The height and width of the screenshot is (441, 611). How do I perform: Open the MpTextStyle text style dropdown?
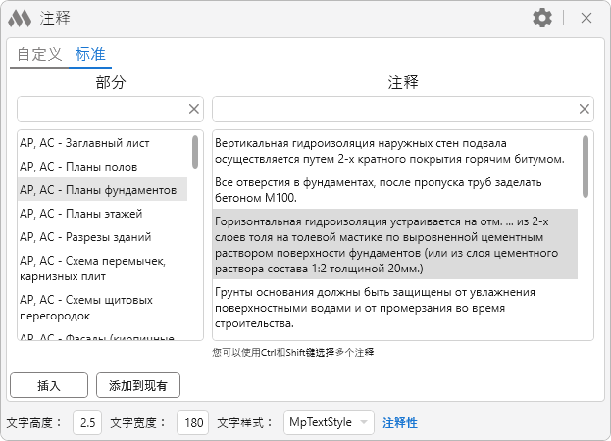pyautogui.click(x=329, y=422)
